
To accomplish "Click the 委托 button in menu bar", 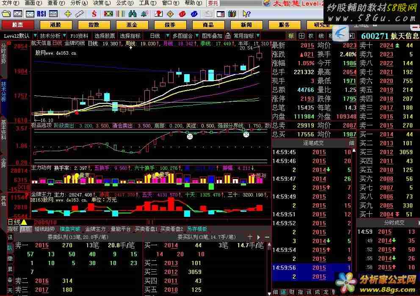I will (x=213, y=3).
